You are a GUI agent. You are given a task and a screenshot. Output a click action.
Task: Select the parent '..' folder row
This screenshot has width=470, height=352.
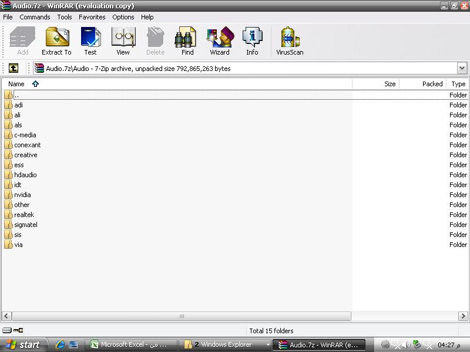coord(236,95)
